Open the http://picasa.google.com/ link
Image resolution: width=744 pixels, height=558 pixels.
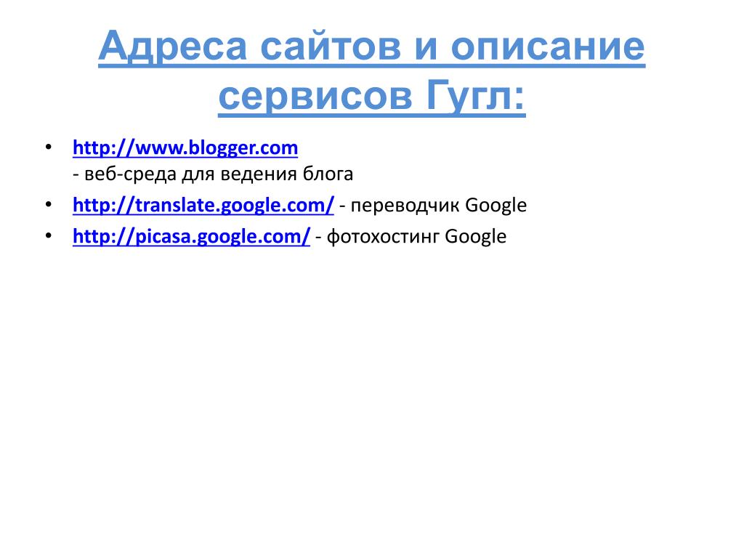[191, 237]
